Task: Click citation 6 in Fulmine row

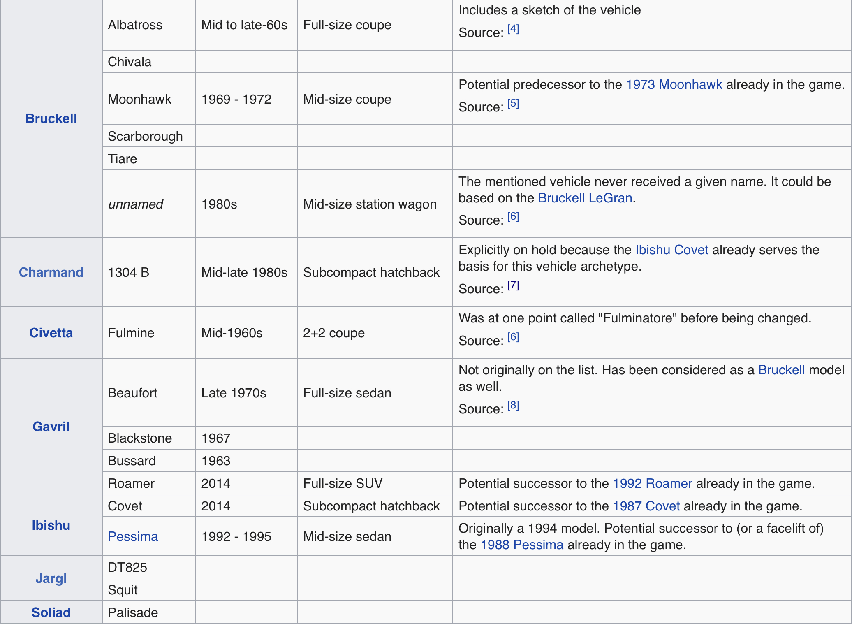Action: click(513, 337)
